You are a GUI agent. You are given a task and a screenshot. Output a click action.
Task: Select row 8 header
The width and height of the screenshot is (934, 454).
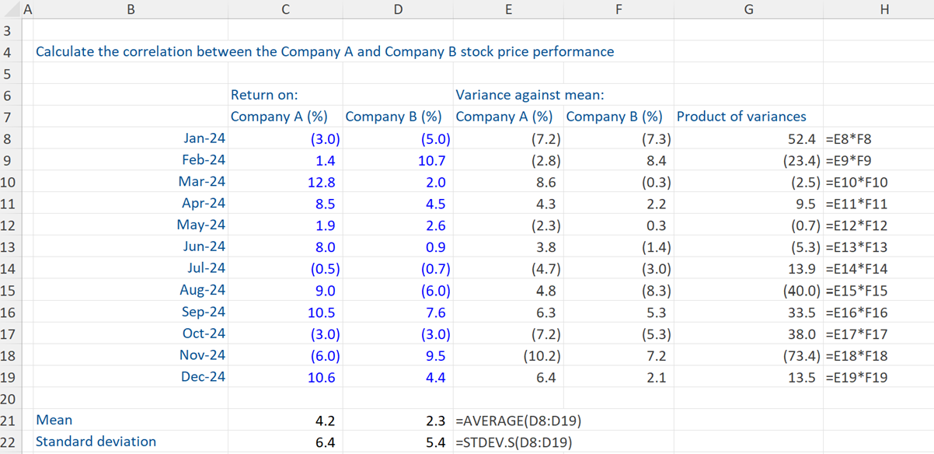[x=10, y=138]
